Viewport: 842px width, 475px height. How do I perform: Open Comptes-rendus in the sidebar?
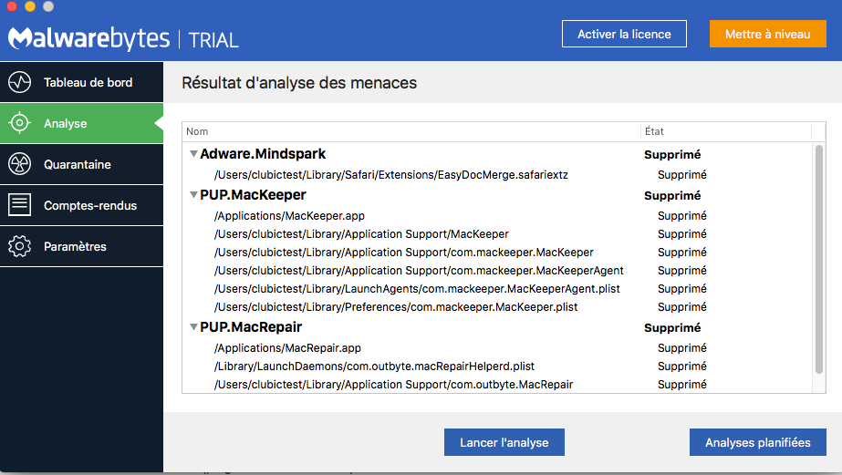click(x=81, y=205)
